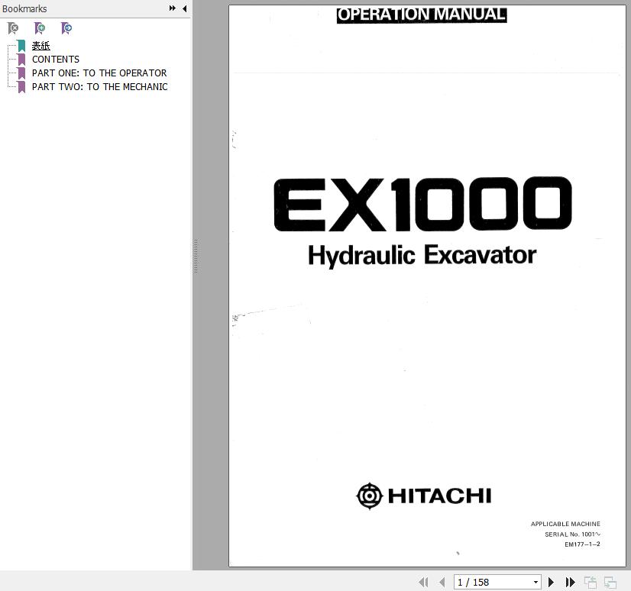Open the 表紙 bookmark
Viewport: 631px width, 591px height.
tap(41, 46)
